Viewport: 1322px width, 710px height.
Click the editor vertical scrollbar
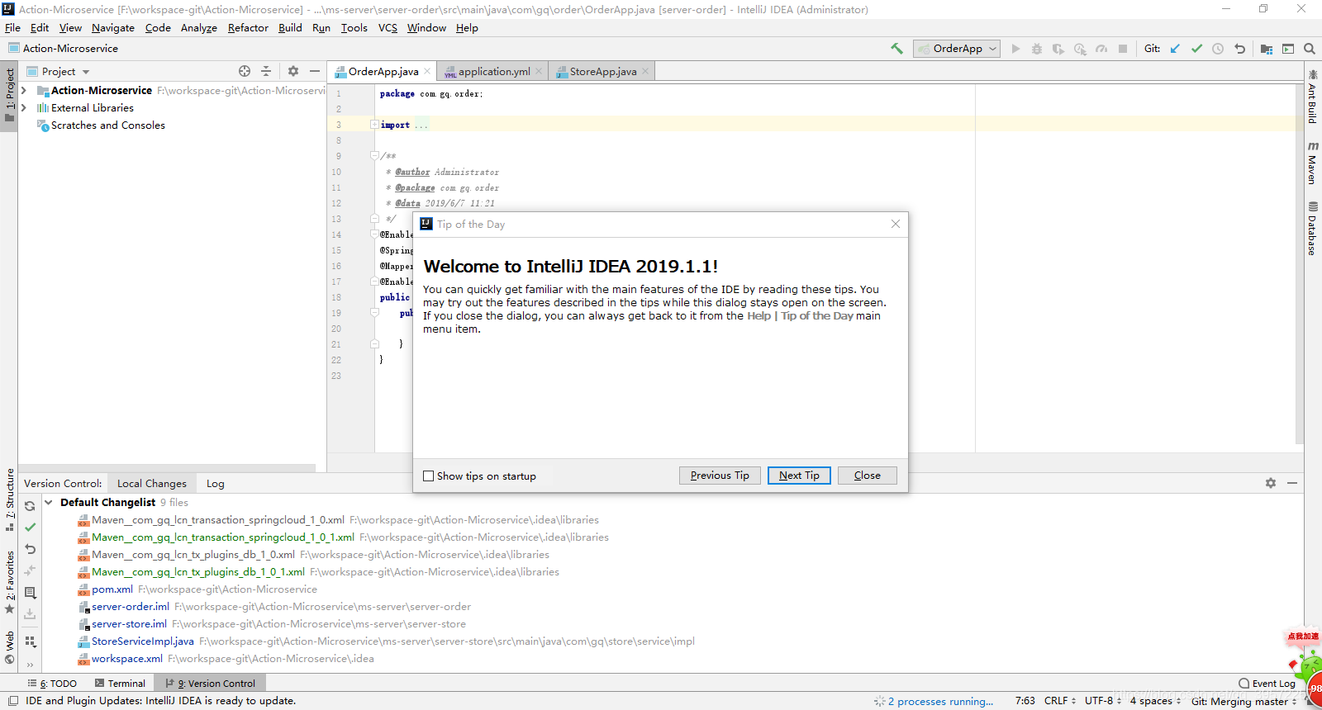click(x=1300, y=264)
